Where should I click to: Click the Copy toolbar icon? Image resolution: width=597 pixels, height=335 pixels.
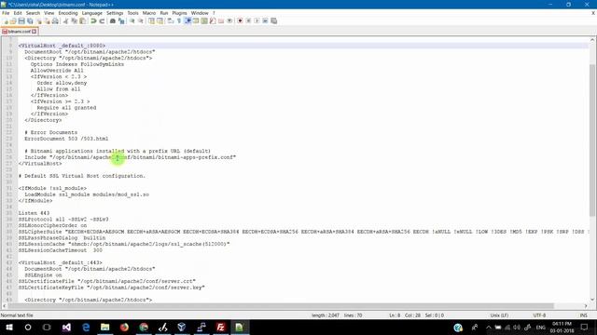coord(74,20)
